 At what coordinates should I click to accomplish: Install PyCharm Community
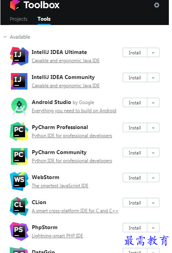(x=135, y=153)
